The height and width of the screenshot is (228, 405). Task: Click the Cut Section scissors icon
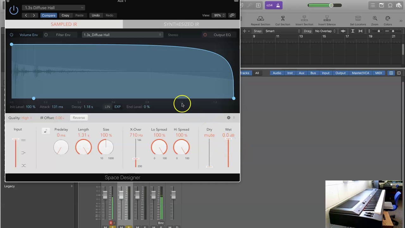(283, 19)
